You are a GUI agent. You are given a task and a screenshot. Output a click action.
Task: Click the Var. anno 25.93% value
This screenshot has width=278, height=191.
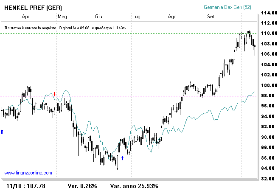pyautogui.click(x=134, y=186)
